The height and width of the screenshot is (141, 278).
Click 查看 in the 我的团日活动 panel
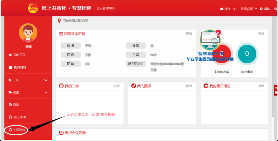pos(261,86)
